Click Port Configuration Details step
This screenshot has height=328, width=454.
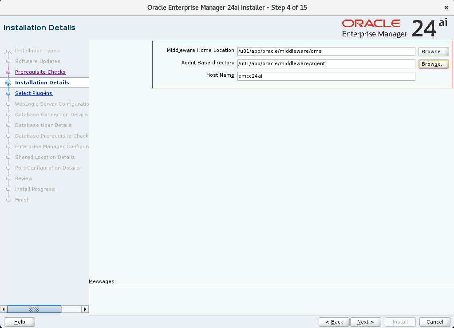(47, 168)
